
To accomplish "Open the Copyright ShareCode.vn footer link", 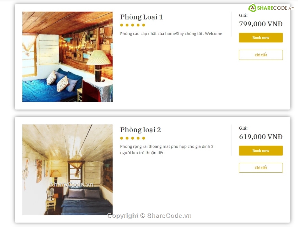I will click(x=150, y=216).
